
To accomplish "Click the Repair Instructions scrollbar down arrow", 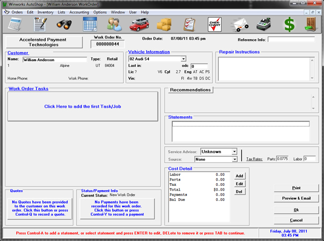I will coord(312,78).
